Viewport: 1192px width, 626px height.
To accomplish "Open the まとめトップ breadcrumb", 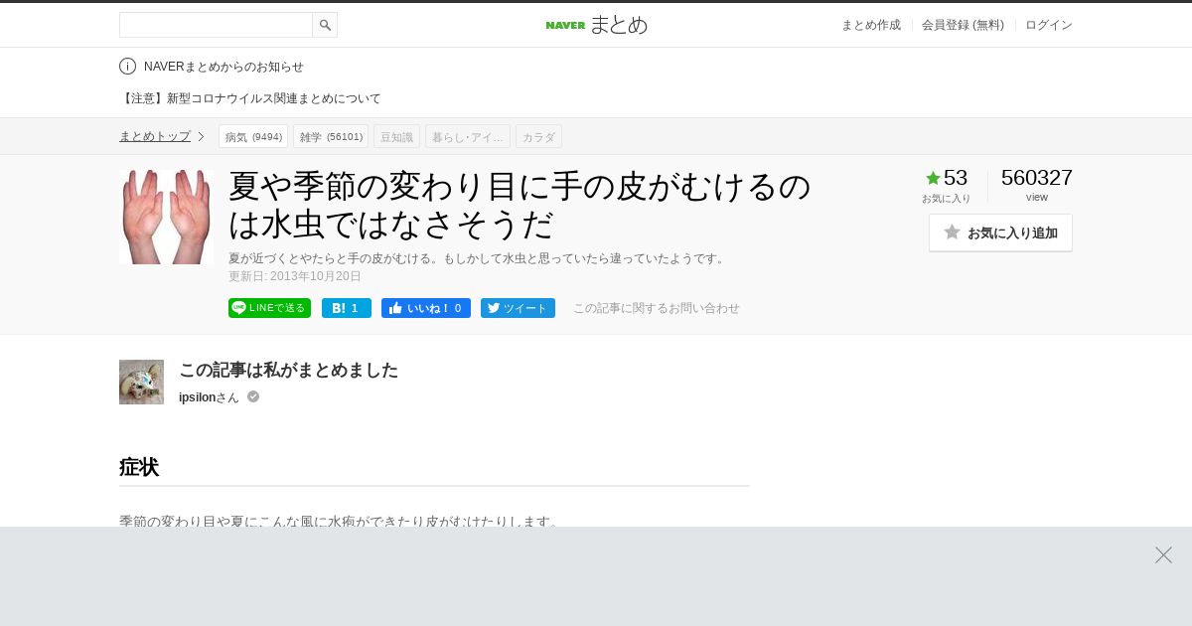I will pyautogui.click(x=155, y=136).
